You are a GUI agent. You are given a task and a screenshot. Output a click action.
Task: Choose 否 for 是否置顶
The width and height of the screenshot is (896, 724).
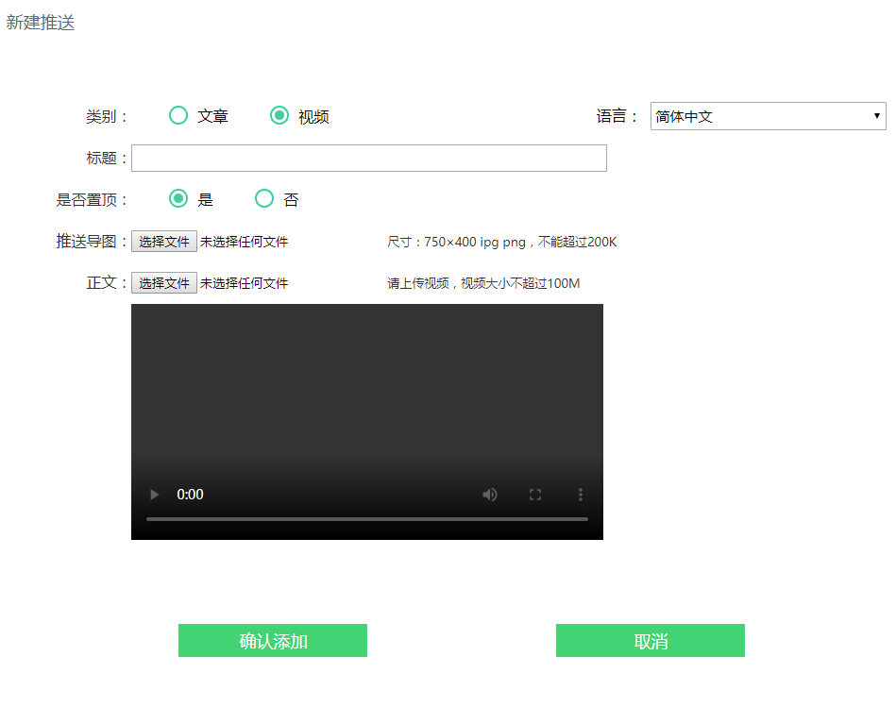click(264, 198)
